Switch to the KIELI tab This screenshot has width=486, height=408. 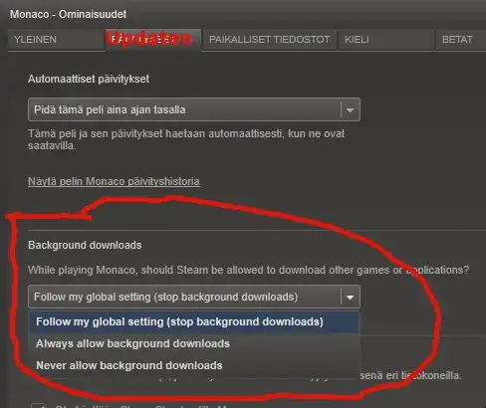386,40
